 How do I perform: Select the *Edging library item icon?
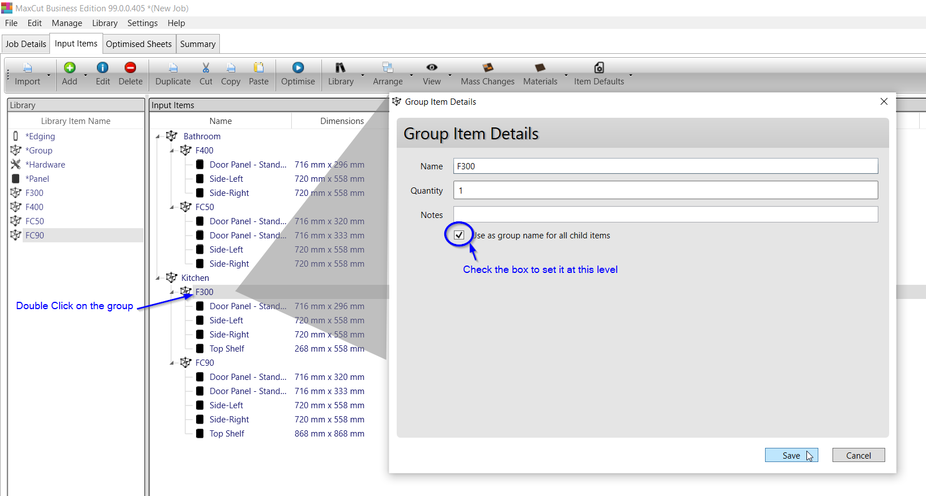[15, 136]
